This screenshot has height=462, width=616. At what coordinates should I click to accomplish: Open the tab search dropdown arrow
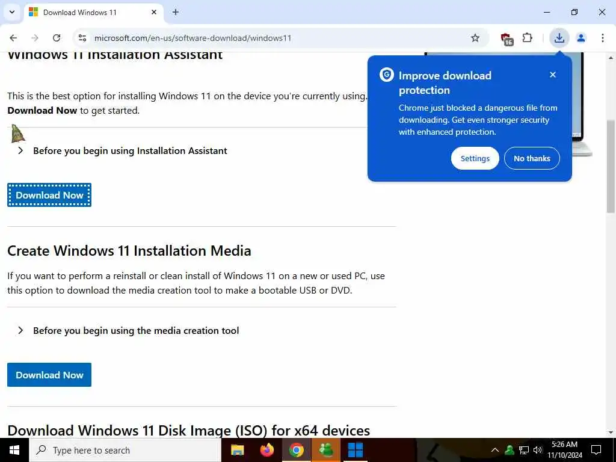12,12
